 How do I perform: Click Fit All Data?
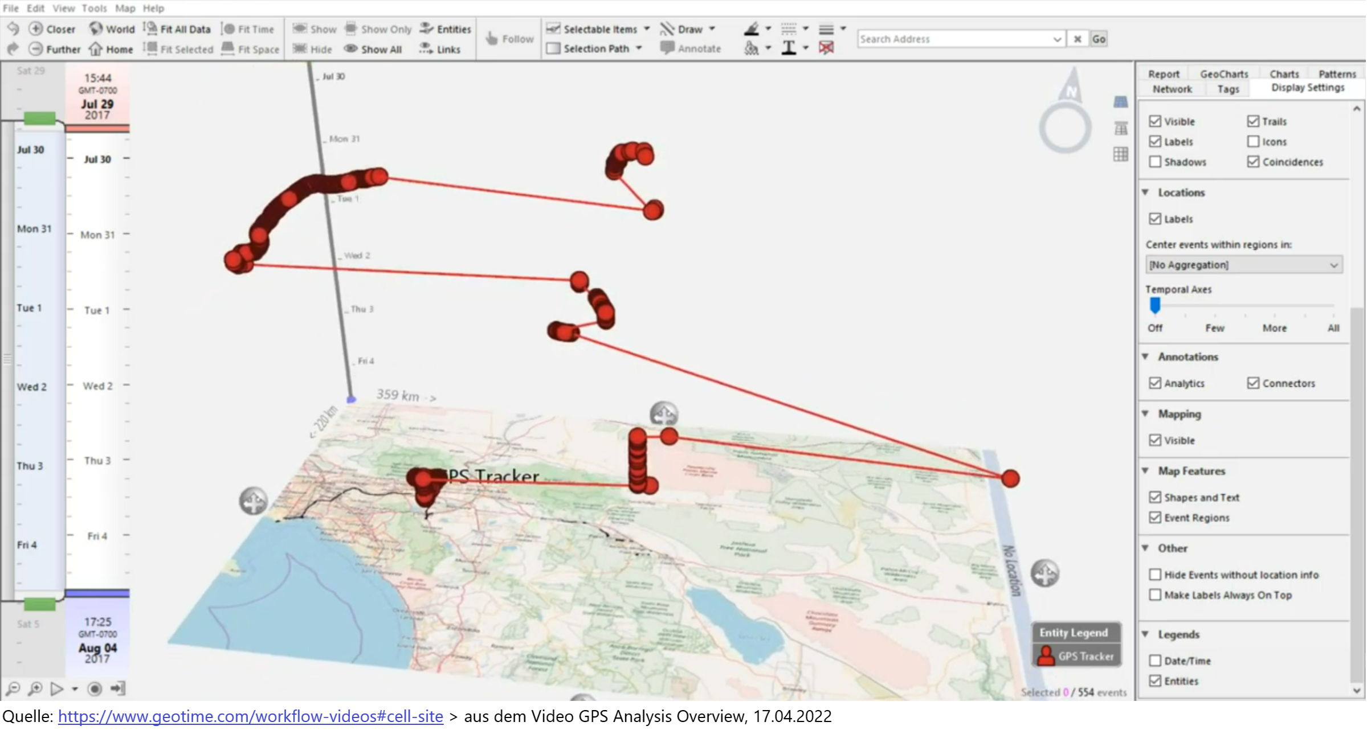coord(177,29)
